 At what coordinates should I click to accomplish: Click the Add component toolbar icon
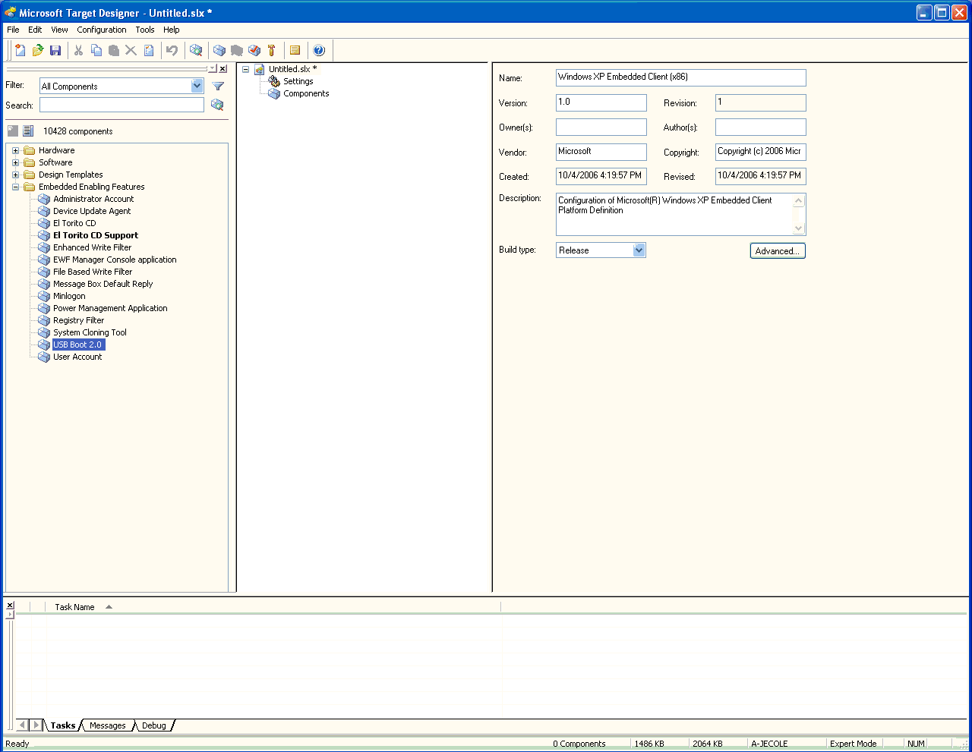coord(219,50)
